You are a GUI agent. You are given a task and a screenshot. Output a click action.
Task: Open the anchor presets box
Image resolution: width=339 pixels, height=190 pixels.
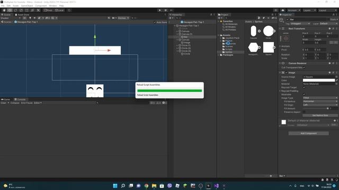click(286, 39)
